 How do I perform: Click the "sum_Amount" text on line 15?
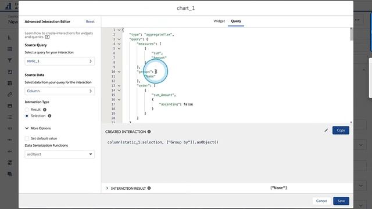click(163, 95)
